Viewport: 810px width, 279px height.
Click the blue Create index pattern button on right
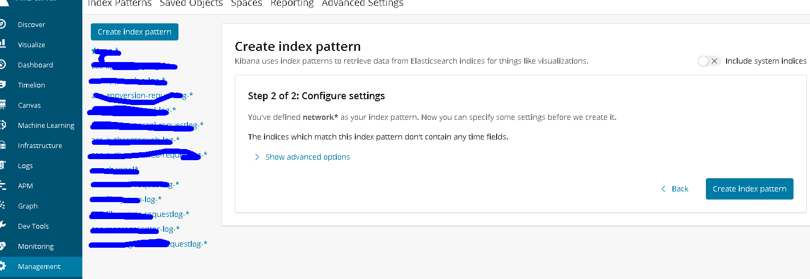tap(749, 189)
